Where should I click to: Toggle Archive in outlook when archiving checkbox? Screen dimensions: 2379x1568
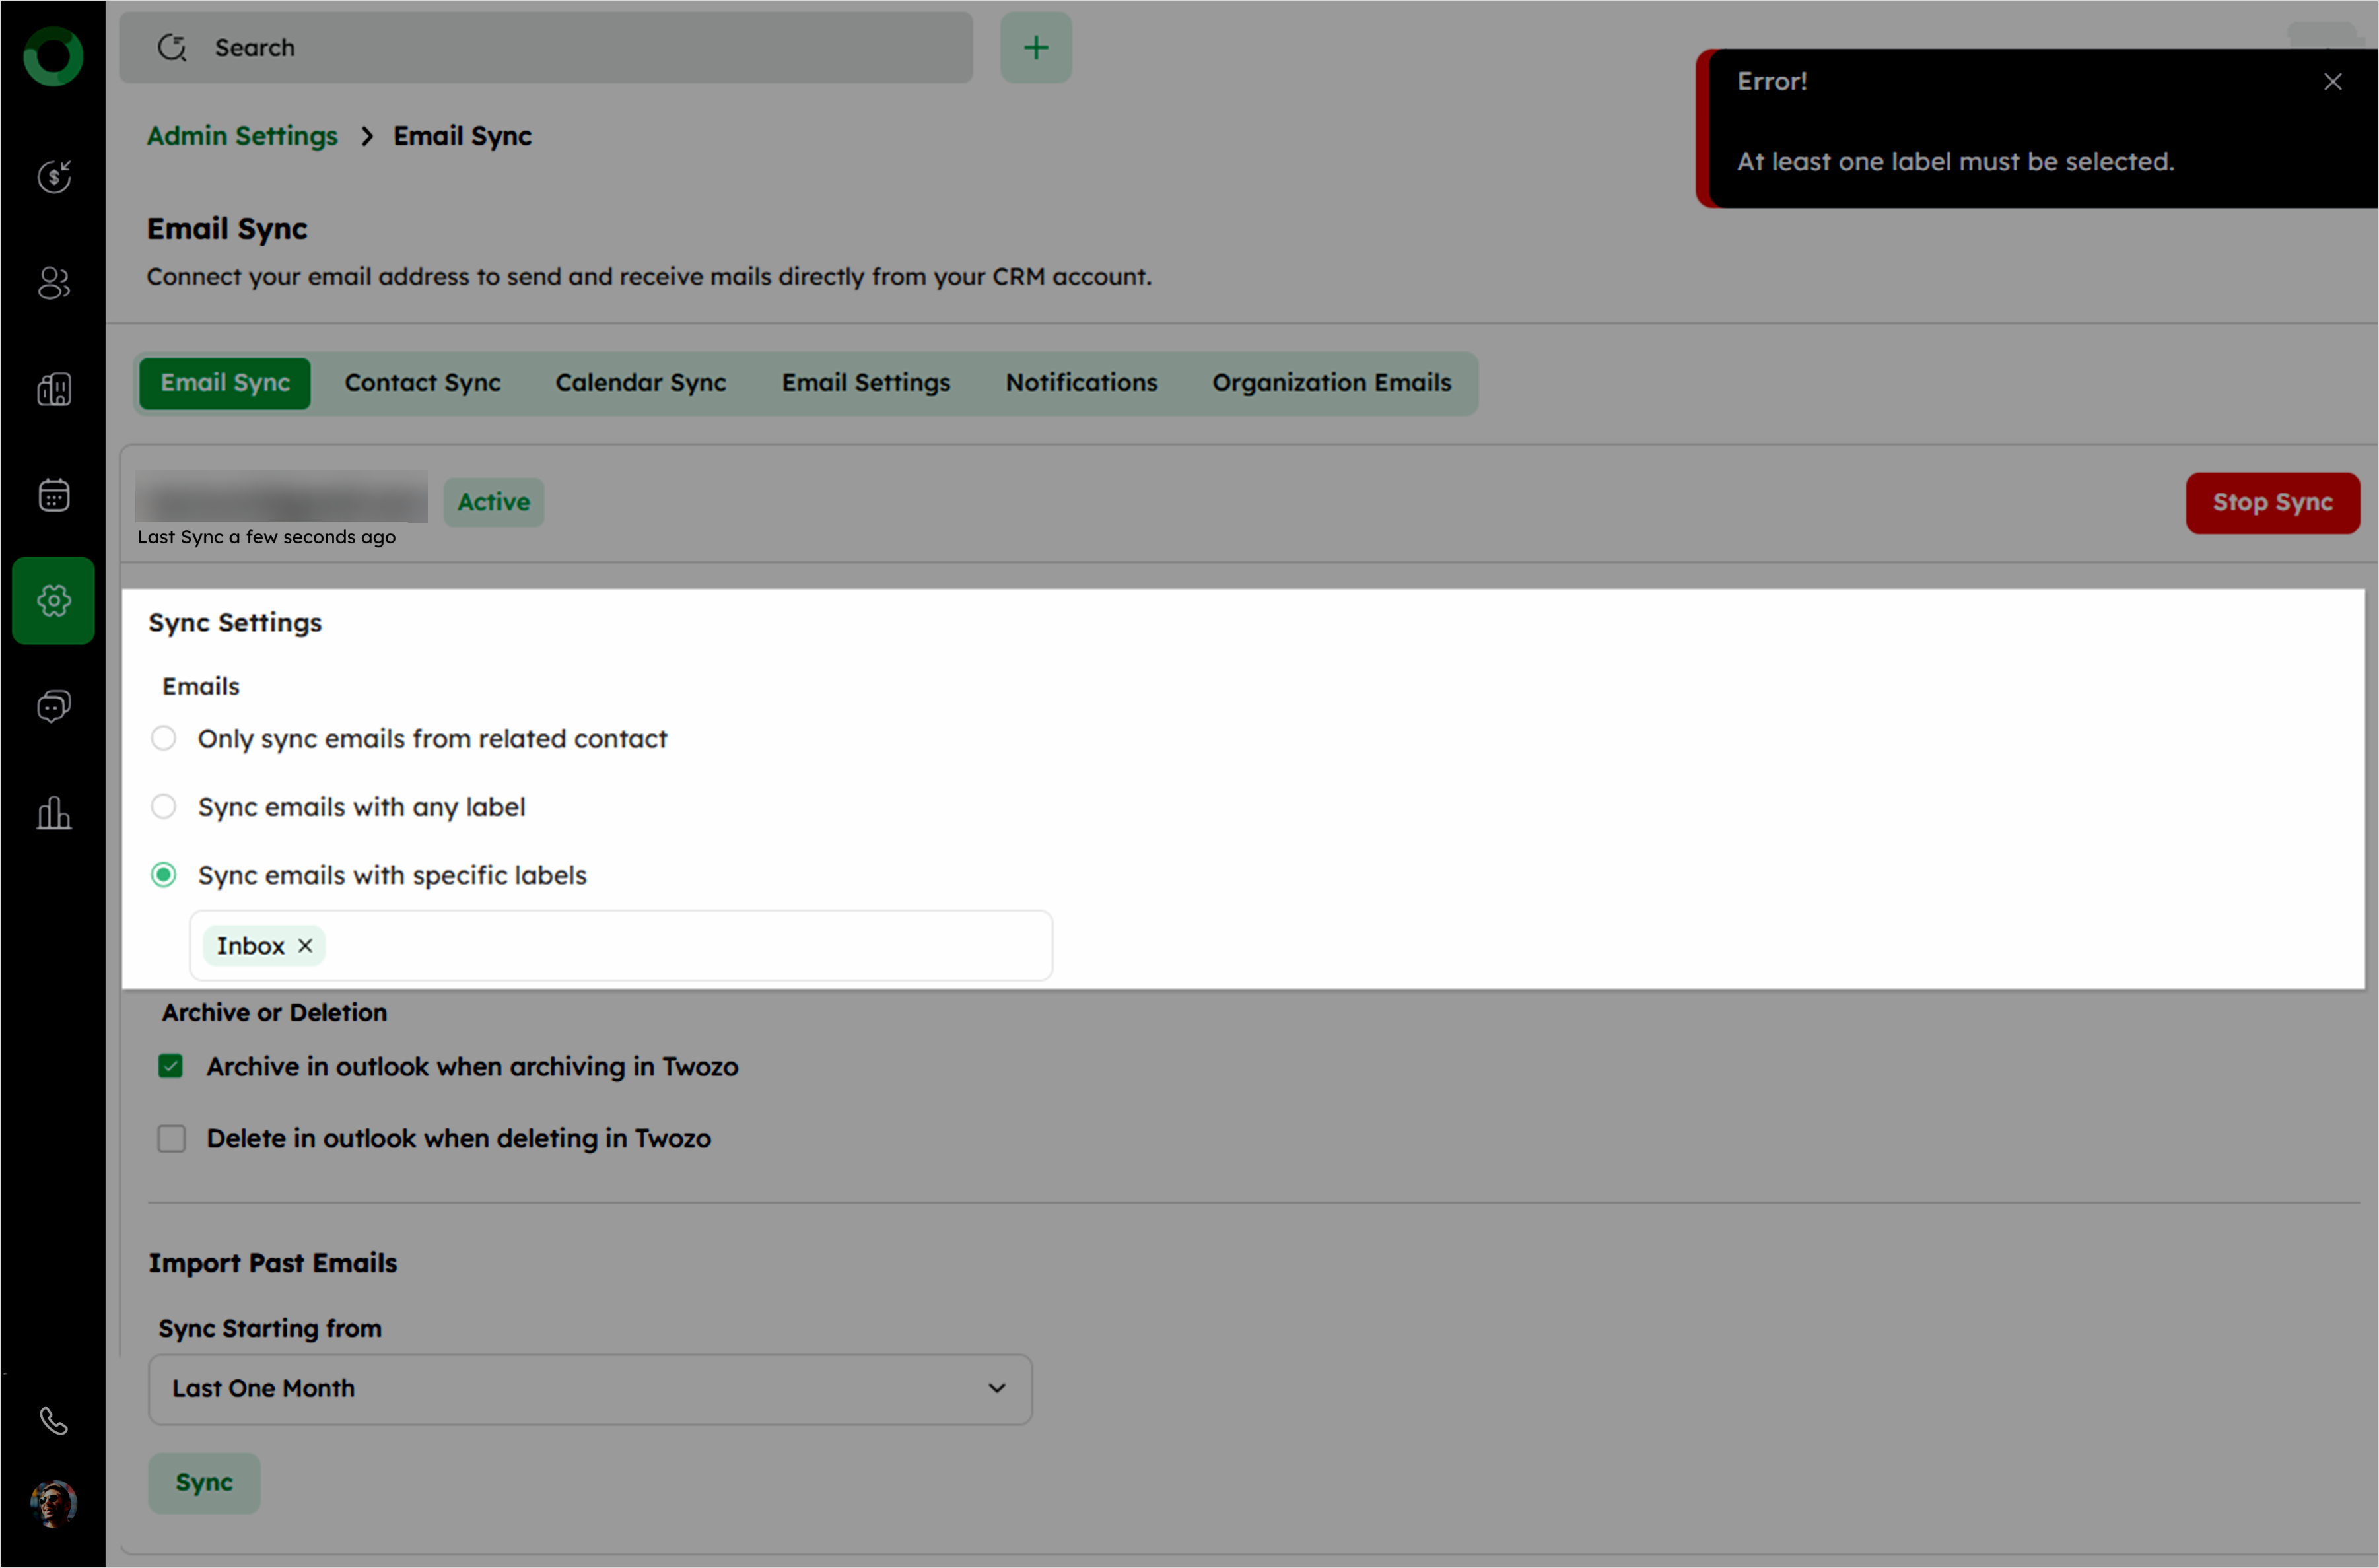pyautogui.click(x=171, y=1066)
